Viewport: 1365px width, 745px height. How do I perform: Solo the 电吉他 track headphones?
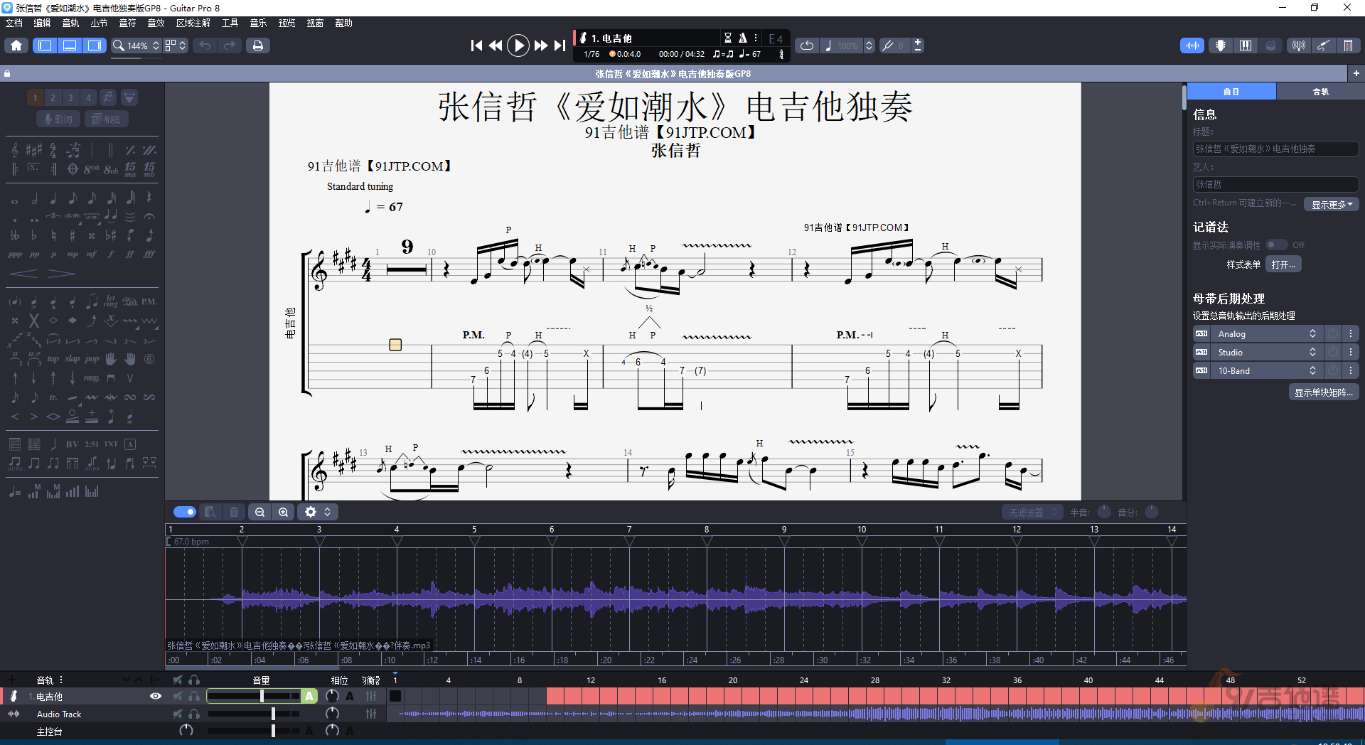(x=194, y=696)
